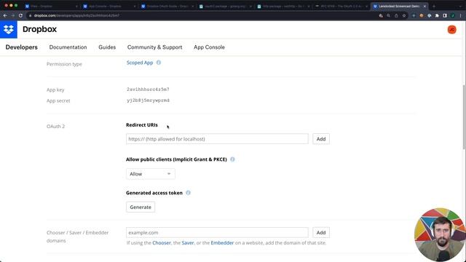Close the active Screencast Demo tab

(x=424, y=6)
